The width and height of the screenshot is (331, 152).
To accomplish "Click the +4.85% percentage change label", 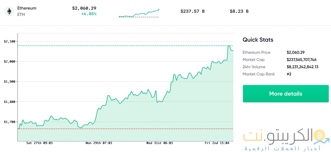I will [x=89, y=14].
